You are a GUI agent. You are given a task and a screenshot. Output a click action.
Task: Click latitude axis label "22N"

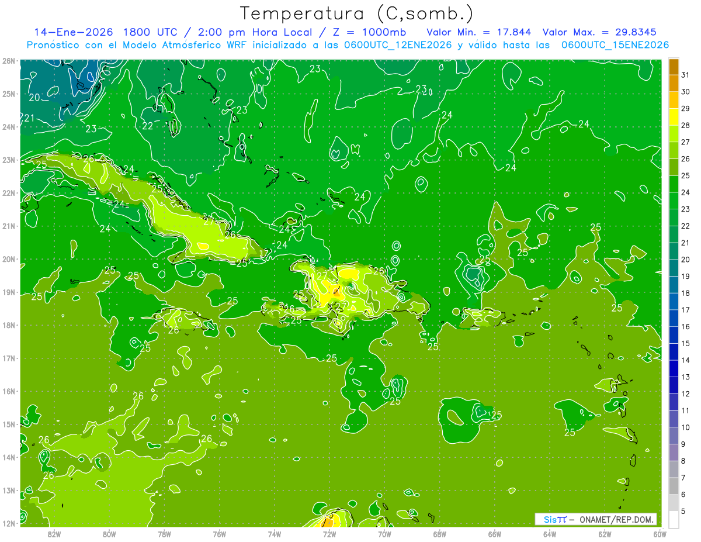coord(8,193)
